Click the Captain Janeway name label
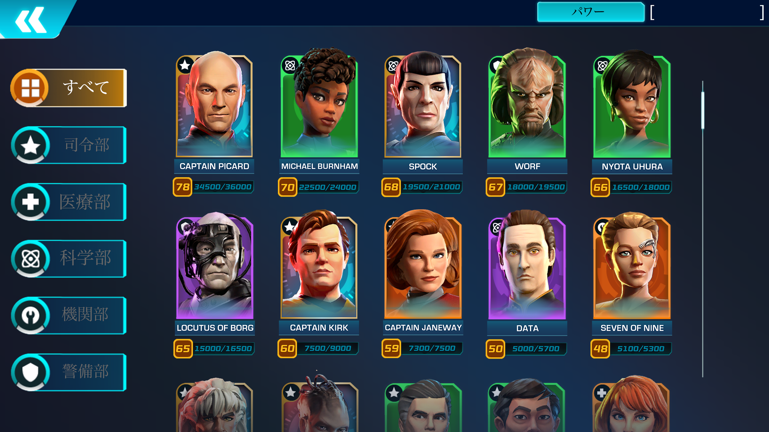The width and height of the screenshot is (769, 432). click(x=423, y=328)
